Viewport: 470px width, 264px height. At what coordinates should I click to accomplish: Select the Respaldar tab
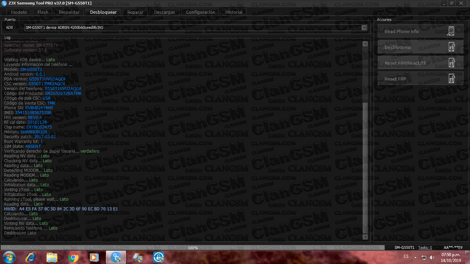point(69,12)
